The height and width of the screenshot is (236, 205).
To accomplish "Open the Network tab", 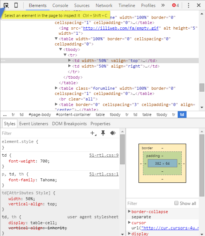I will coord(104,6).
